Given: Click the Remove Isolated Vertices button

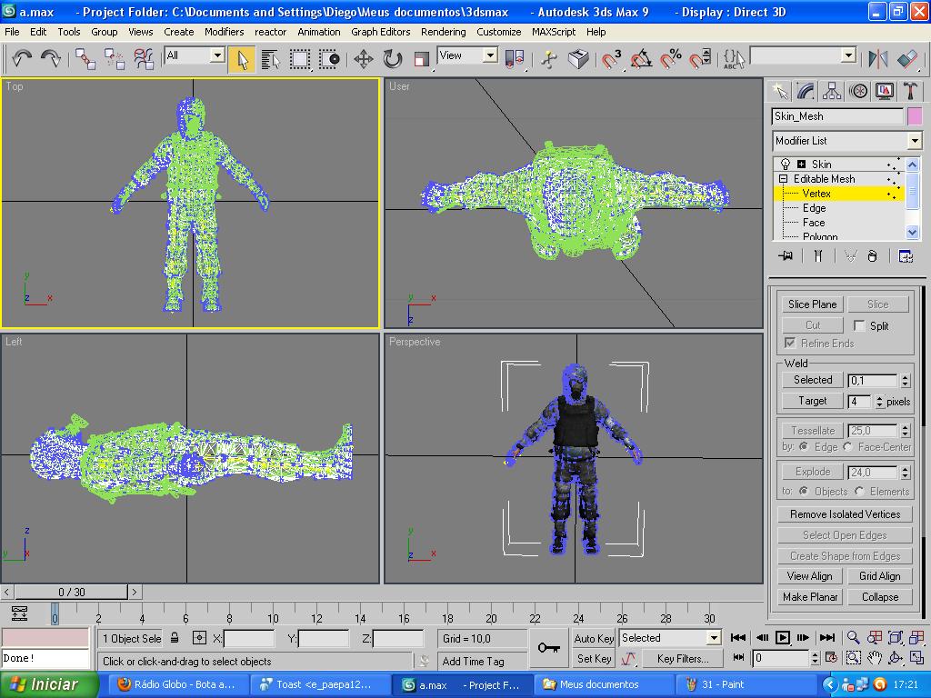Looking at the screenshot, I should point(845,514).
